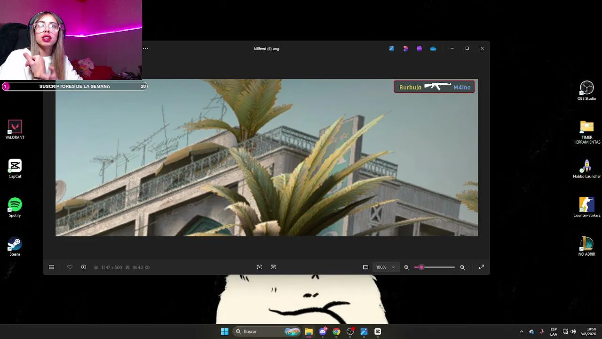
Task: Fit the image to the window
Action: coord(365,267)
